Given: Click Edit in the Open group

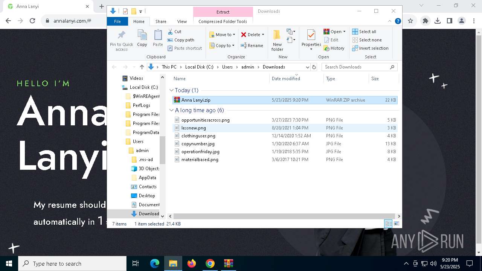Looking at the screenshot, I should click(331, 40).
